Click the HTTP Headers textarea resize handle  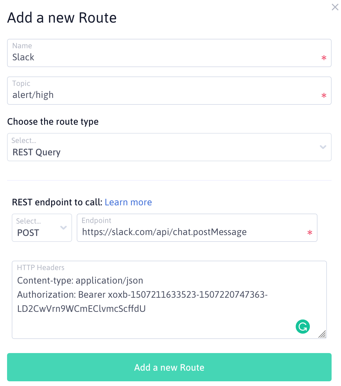(322, 334)
